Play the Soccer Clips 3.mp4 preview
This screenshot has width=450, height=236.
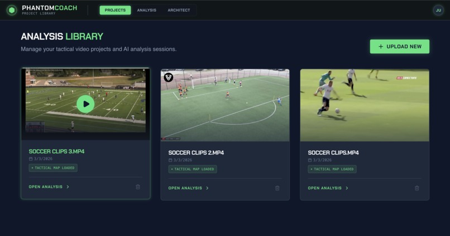pos(85,104)
